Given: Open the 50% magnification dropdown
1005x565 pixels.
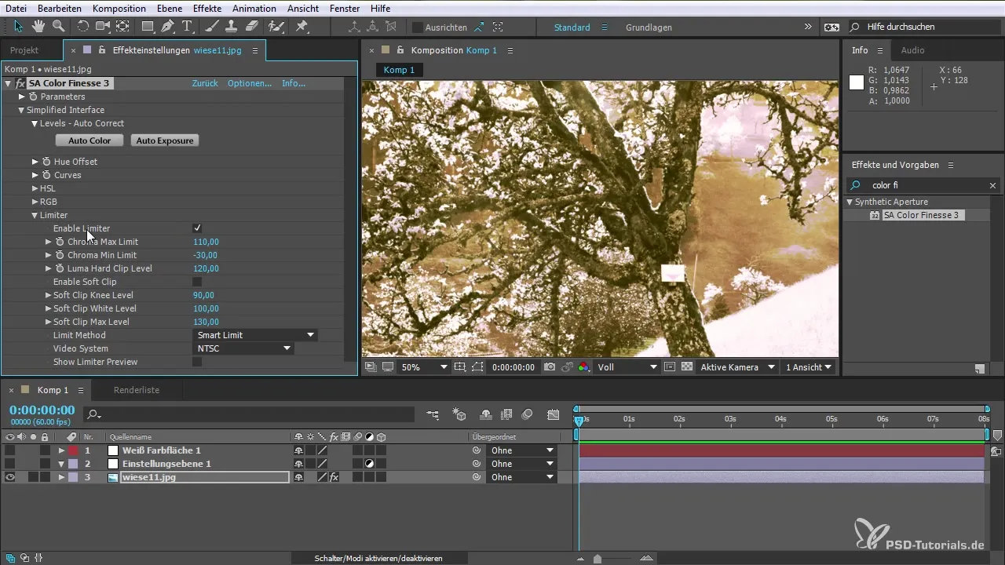Looking at the screenshot, I should 425,366.
